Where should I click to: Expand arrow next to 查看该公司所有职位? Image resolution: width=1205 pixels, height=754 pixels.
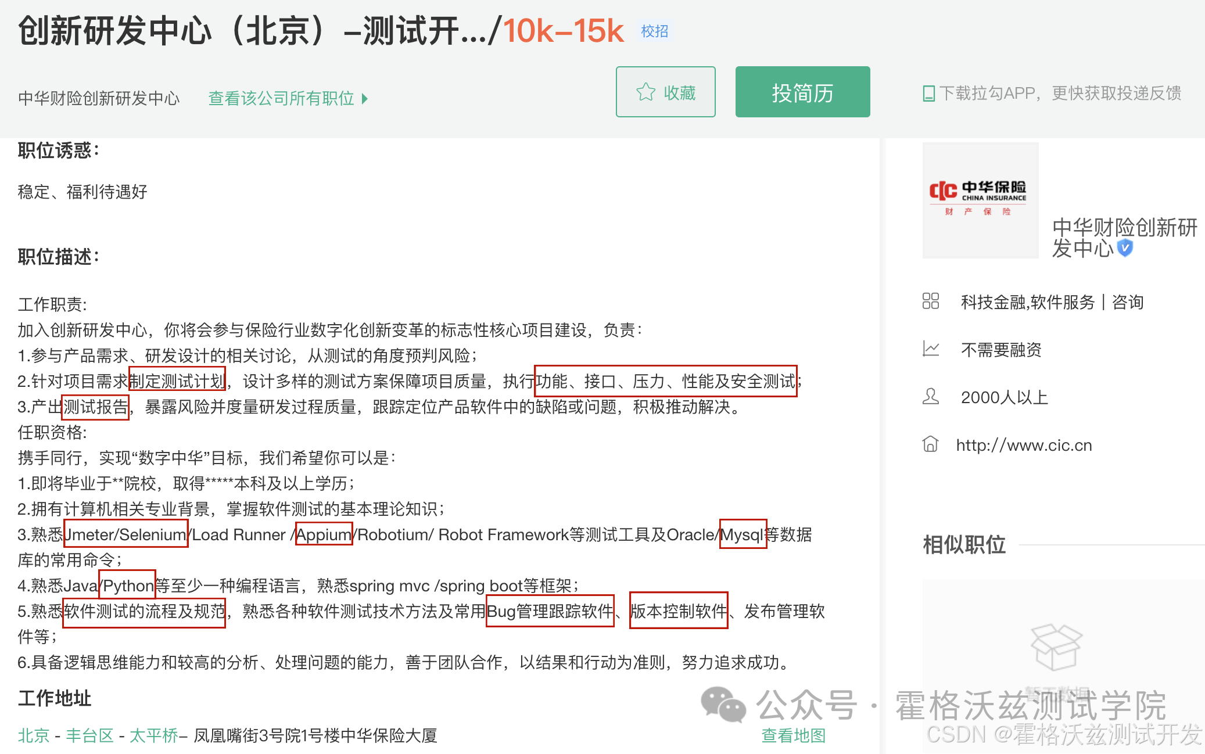click(365, 99)
